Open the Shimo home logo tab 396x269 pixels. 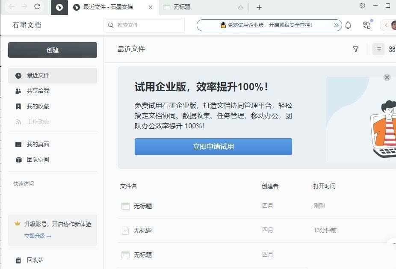(59, 7)
